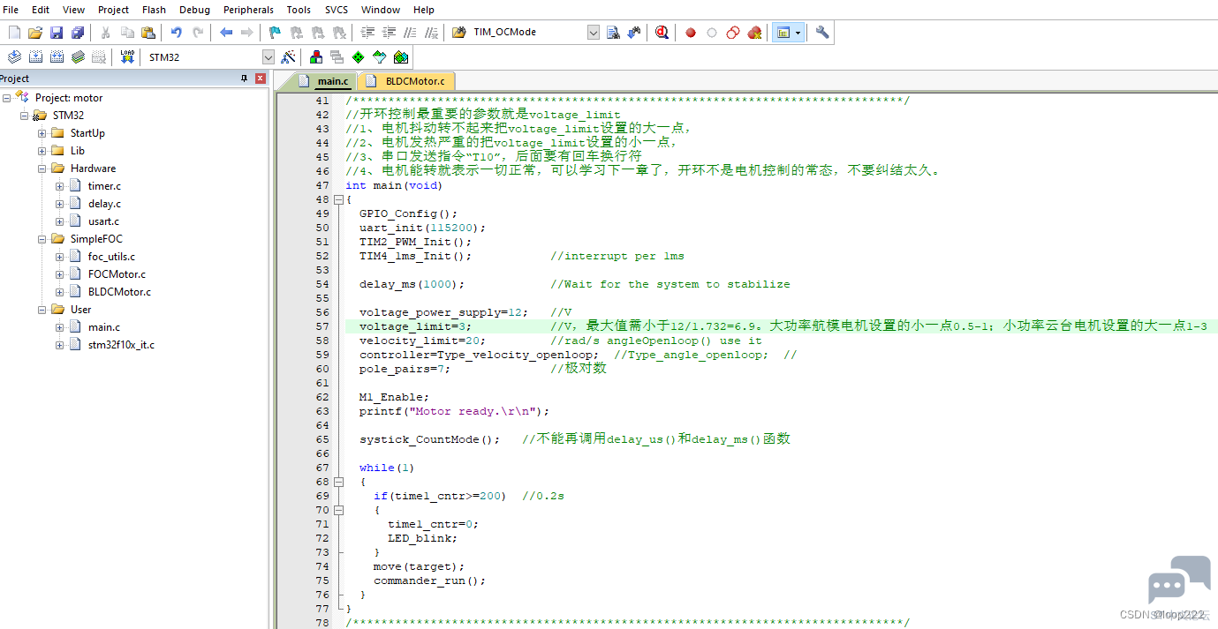Expand the StartUp group in project tree
This screenshot has height=629, width=1218.
42,133
